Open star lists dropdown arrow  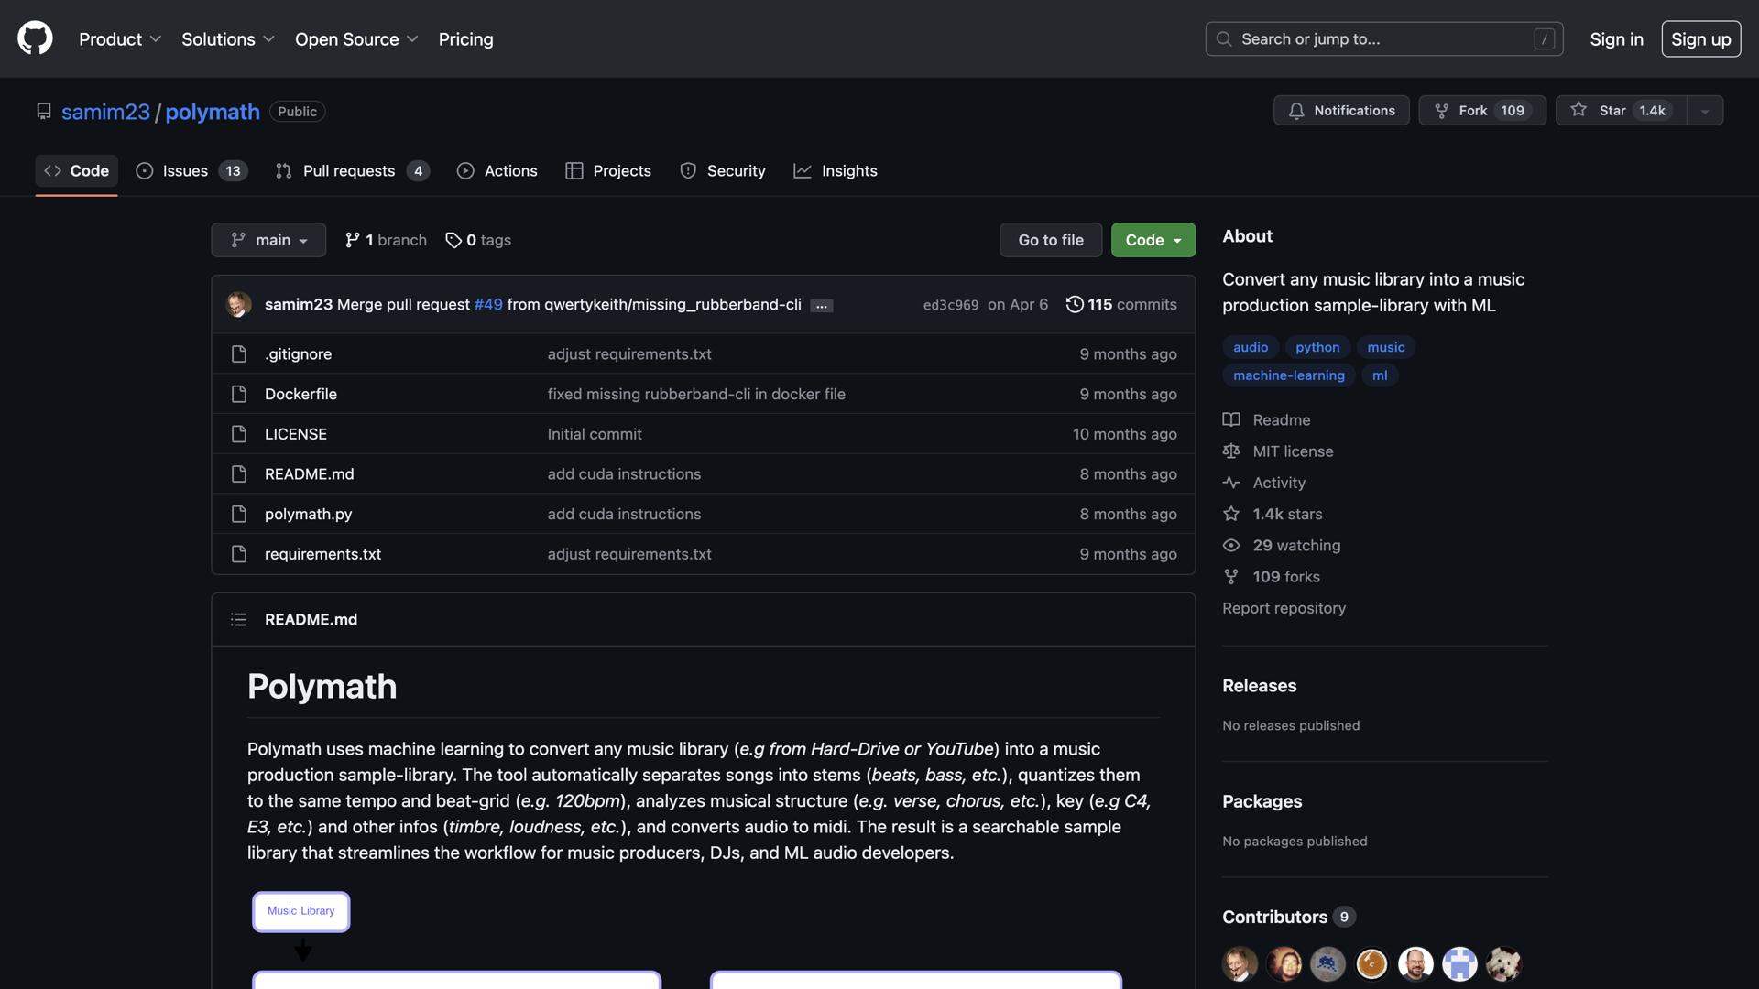[x=1705, y=111]
